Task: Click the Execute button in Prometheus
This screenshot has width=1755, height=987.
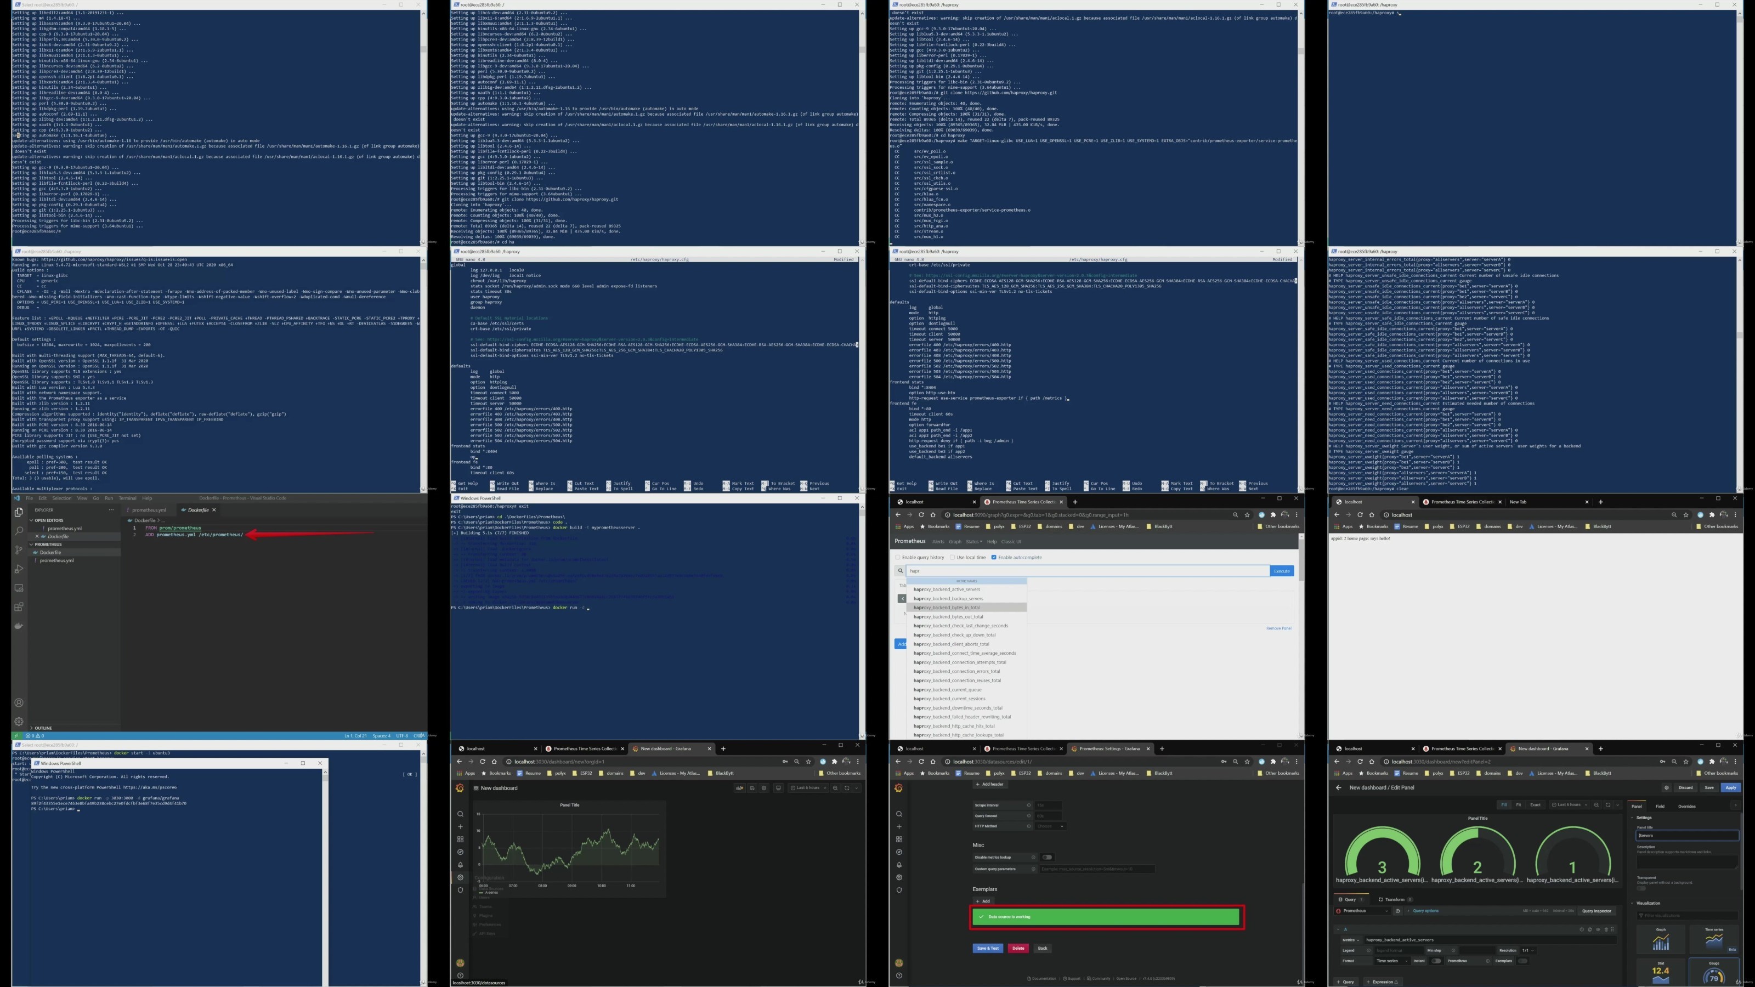Action: [1282, 571]
